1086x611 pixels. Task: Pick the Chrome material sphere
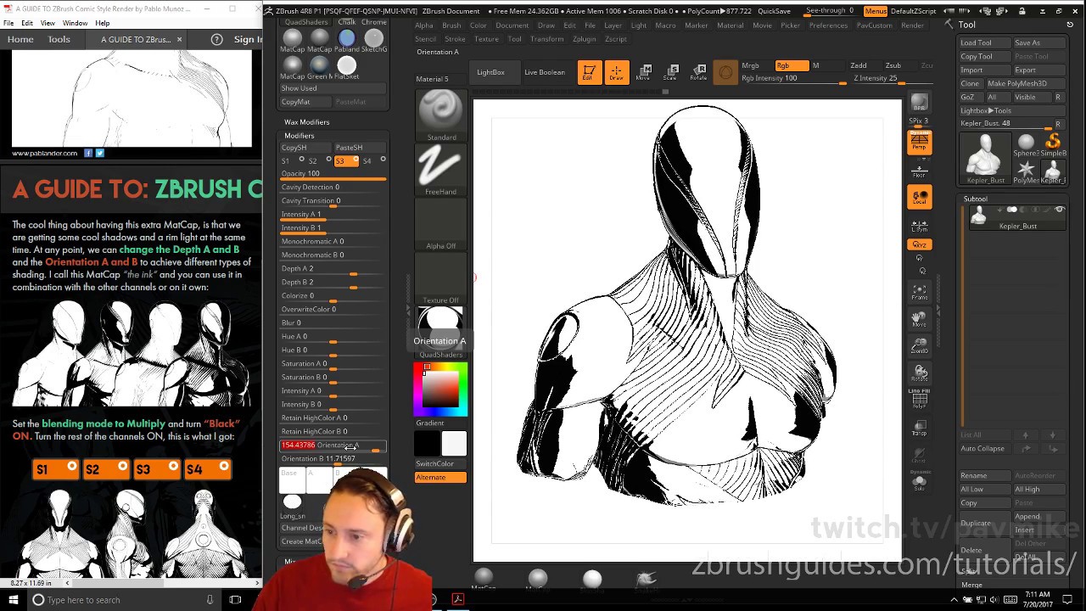tap(373, 38)
